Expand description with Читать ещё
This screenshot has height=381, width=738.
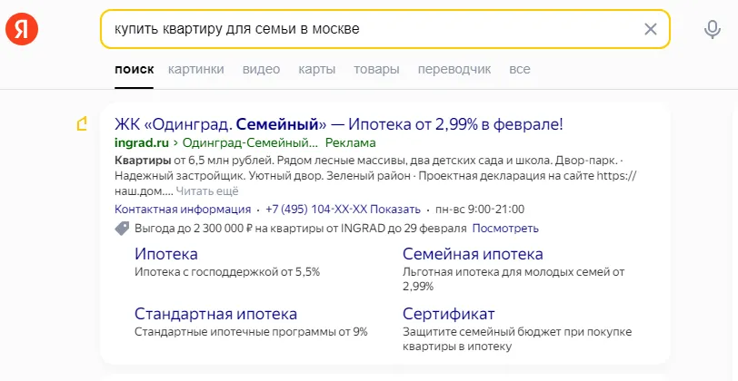[207, 191]
